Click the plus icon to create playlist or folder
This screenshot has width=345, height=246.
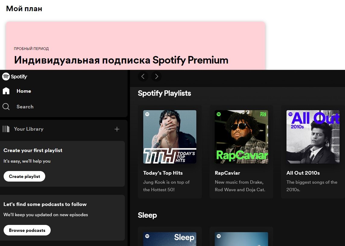pyautogui.click(x=117, y=129)
